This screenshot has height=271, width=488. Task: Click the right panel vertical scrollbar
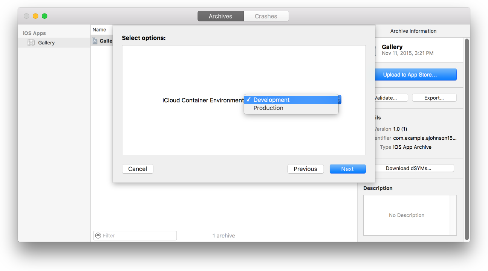(x=467, y=139)
